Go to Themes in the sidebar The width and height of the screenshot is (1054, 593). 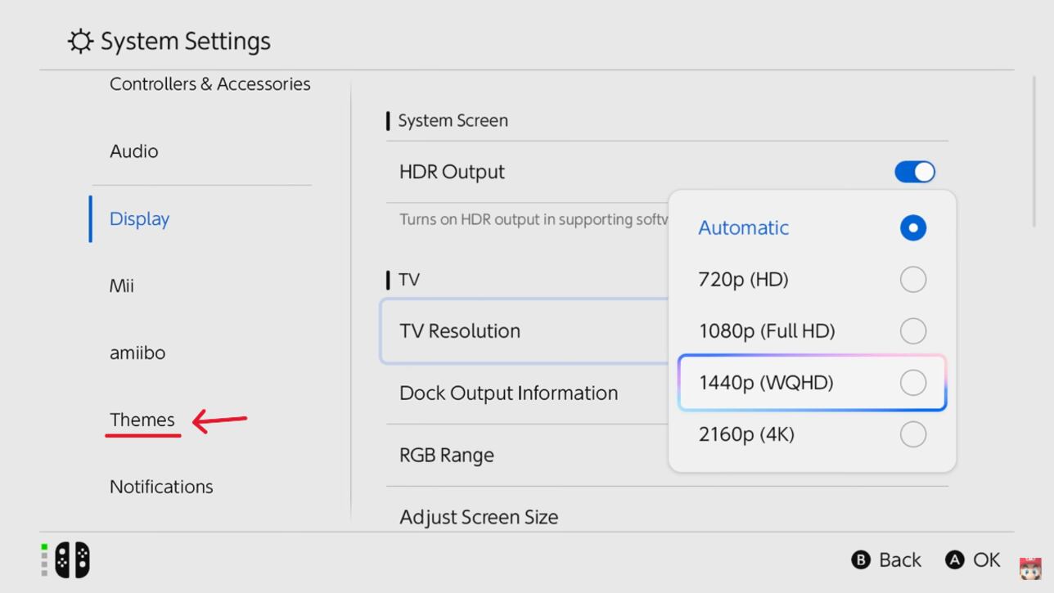pyautogui.click(x=142, y=420)
